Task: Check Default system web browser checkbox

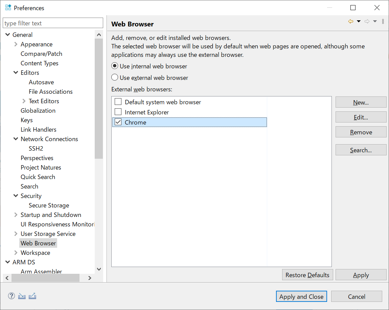Action: (118, 102)
